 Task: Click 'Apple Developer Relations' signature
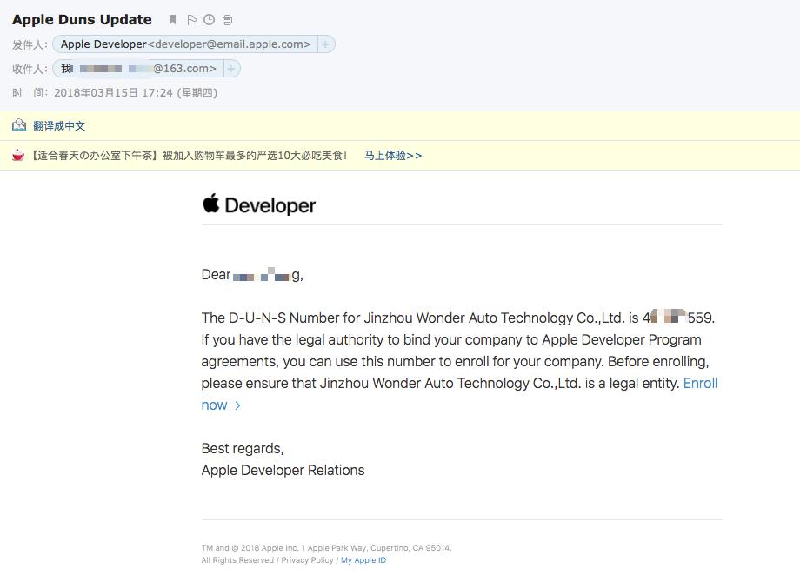(x=283, y=471)
